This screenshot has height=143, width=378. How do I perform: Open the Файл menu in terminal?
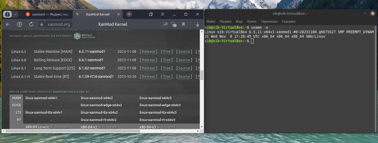(211, 21)
